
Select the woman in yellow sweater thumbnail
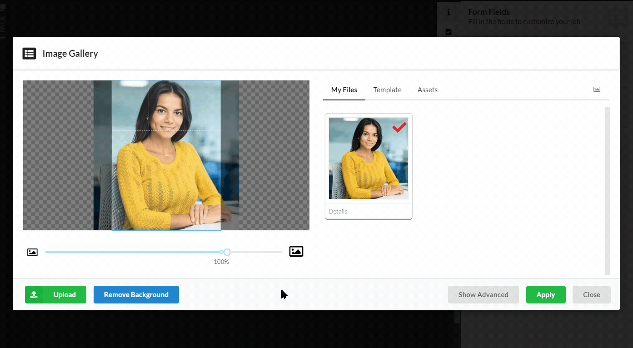point(368,158)
